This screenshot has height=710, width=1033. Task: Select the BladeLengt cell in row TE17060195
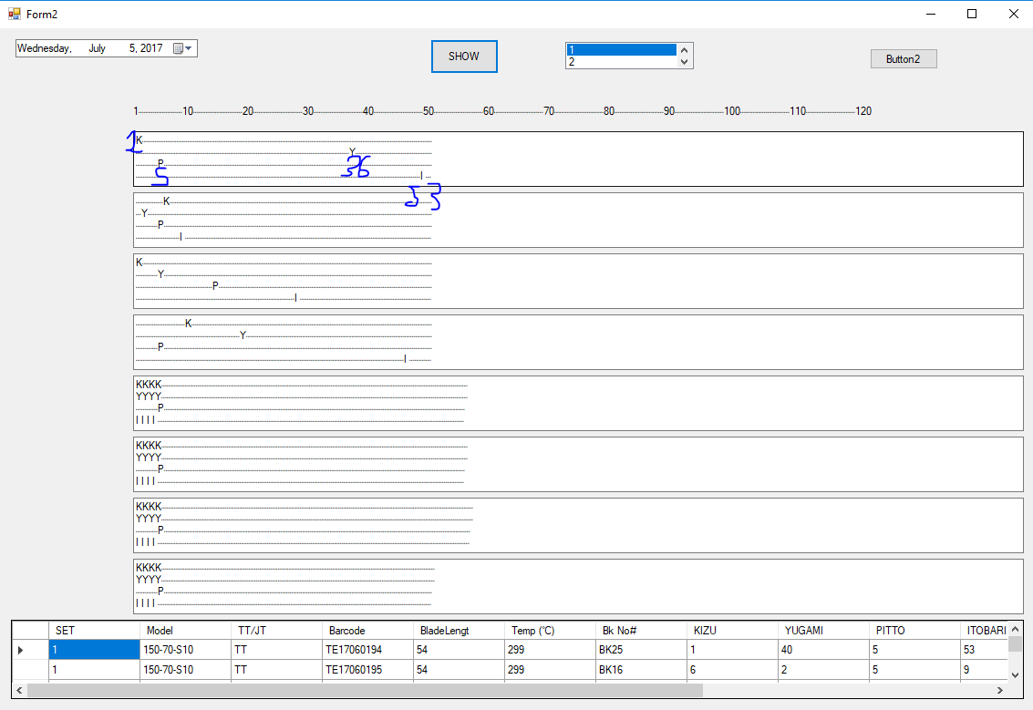point(460,670)
